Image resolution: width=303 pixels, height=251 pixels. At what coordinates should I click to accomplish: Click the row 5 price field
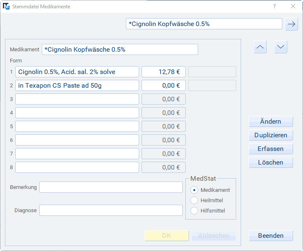point(163,127)
